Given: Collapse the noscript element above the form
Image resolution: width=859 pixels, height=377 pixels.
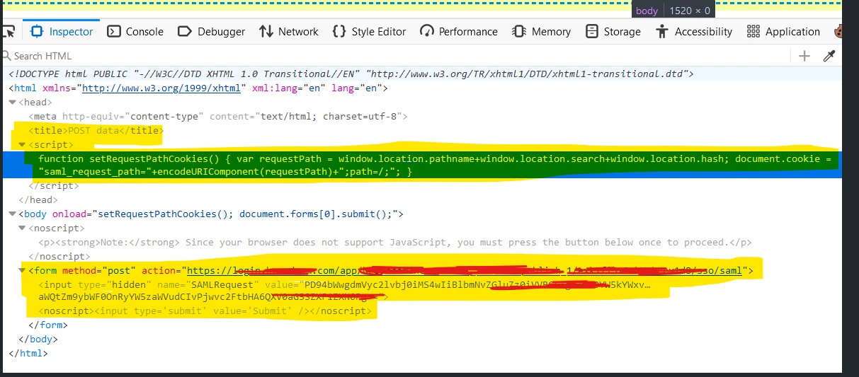Looking at the screenshot, I should point(22,228).
